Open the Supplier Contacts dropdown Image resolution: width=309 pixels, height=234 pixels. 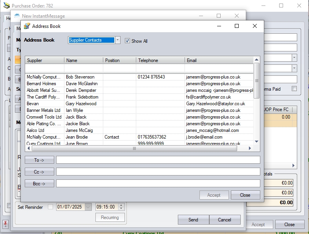tap(117, 40)
